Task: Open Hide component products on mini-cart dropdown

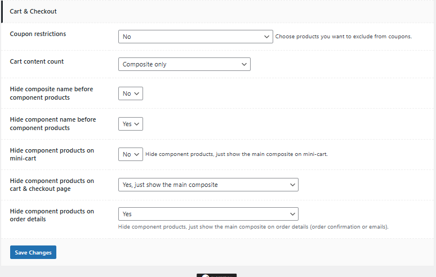Action: 131,154
